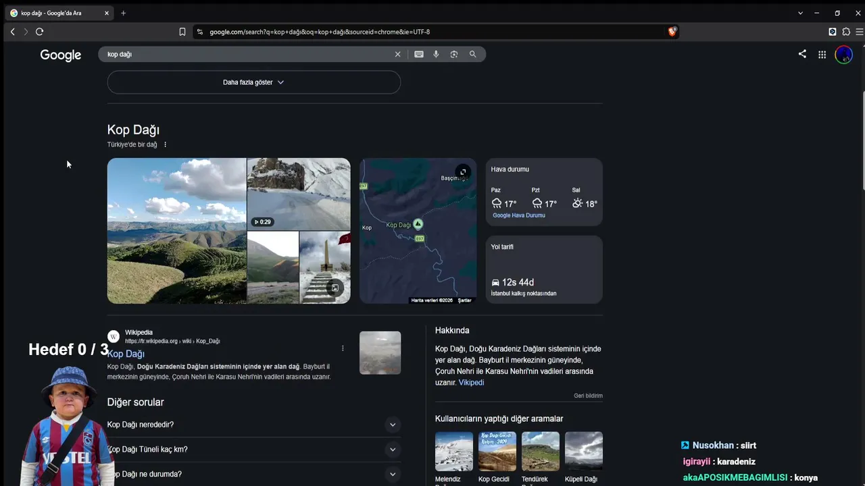865x486 pixels.
Task: Open the Google logo homepage link
Action: (61, 55)
